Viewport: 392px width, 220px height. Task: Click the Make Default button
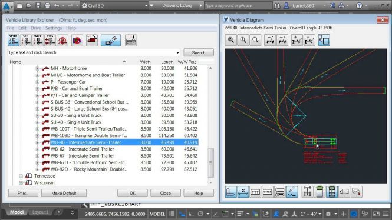64,193
